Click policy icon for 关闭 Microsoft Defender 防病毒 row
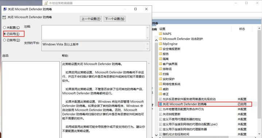The height and width of the screenshot is (138, 262). tap(160, 104)
